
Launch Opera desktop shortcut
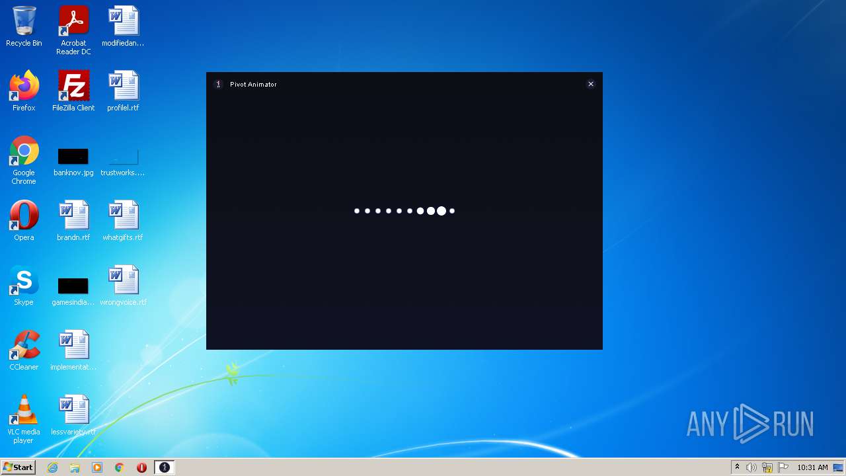pos(24,221)
